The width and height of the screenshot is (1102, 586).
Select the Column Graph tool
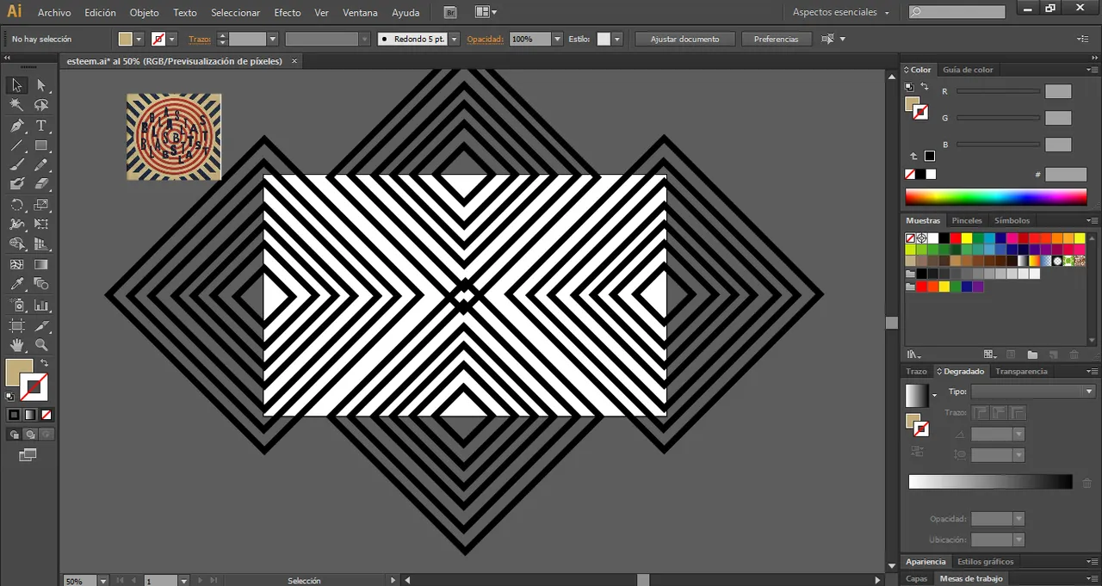point(40,305)
